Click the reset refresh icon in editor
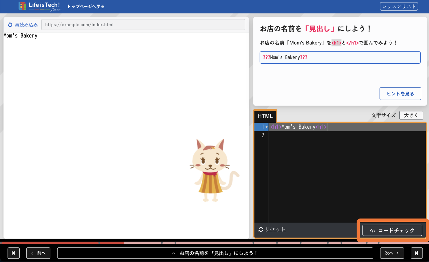Image resolution: width=429 pixels, height=262 pixels. click(261, 230)
